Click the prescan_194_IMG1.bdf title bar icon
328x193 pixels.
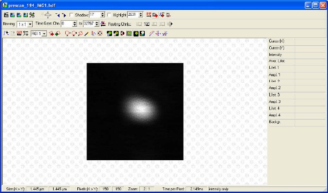(x=4, y=6)
